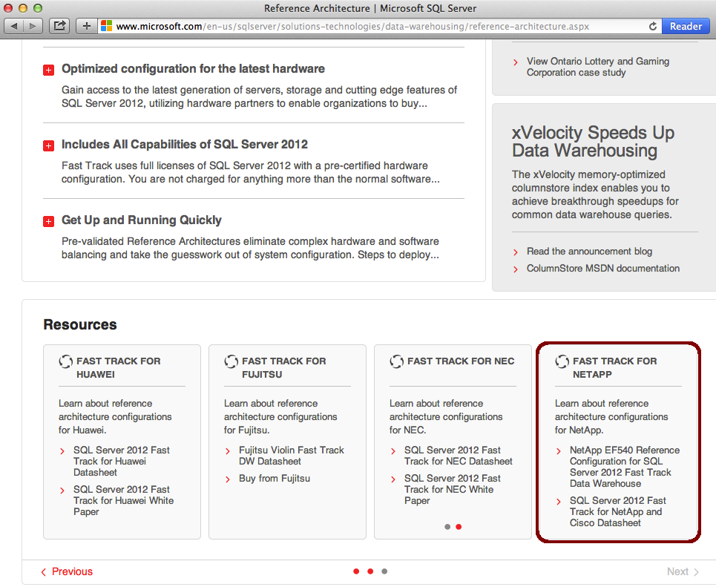Click arrow beside Buy from Fujitsu
The image size is (716, 587).
(227, 479)
